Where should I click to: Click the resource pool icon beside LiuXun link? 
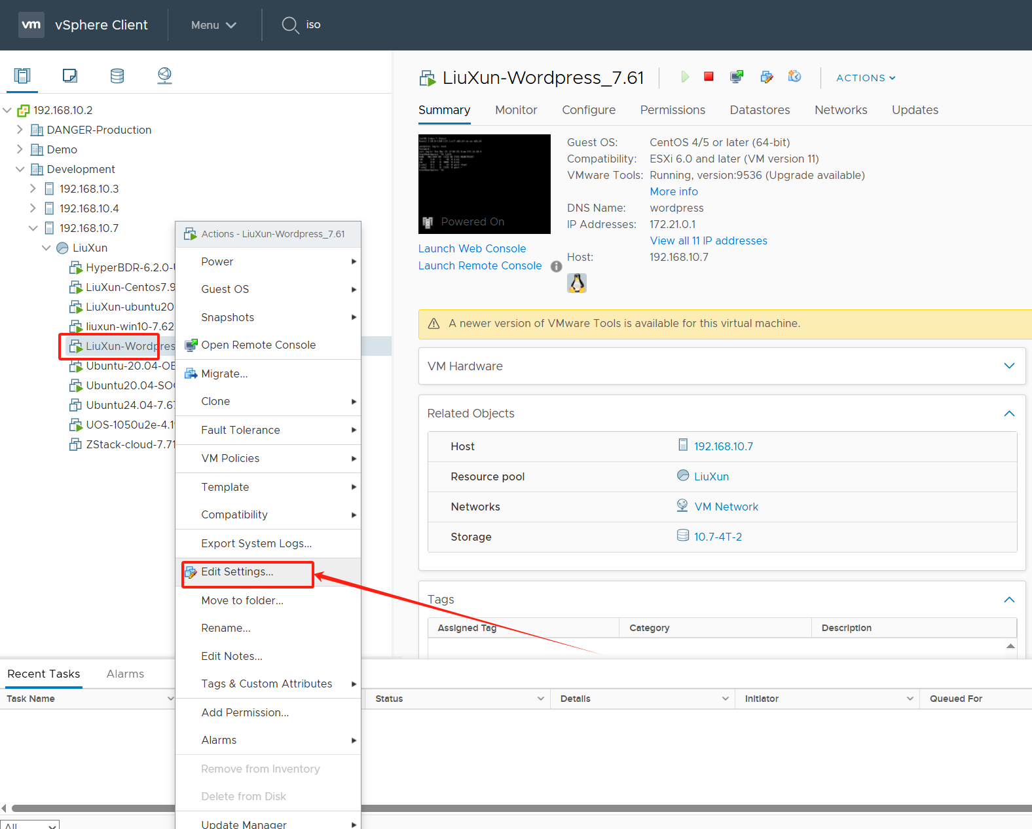(x=683, y=475)
